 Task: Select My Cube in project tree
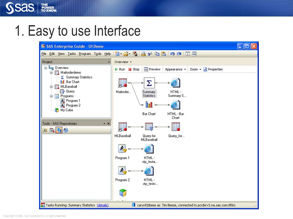pos(67,110)
